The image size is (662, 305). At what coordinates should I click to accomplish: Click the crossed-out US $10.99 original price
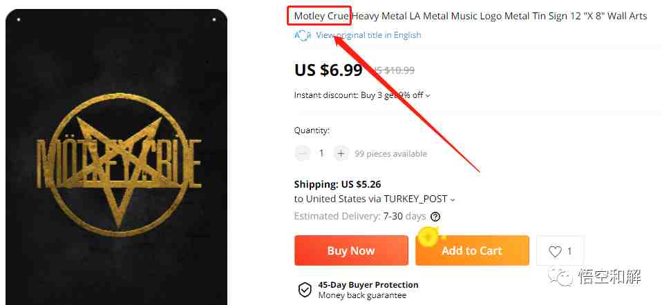(x=391, y=70)
